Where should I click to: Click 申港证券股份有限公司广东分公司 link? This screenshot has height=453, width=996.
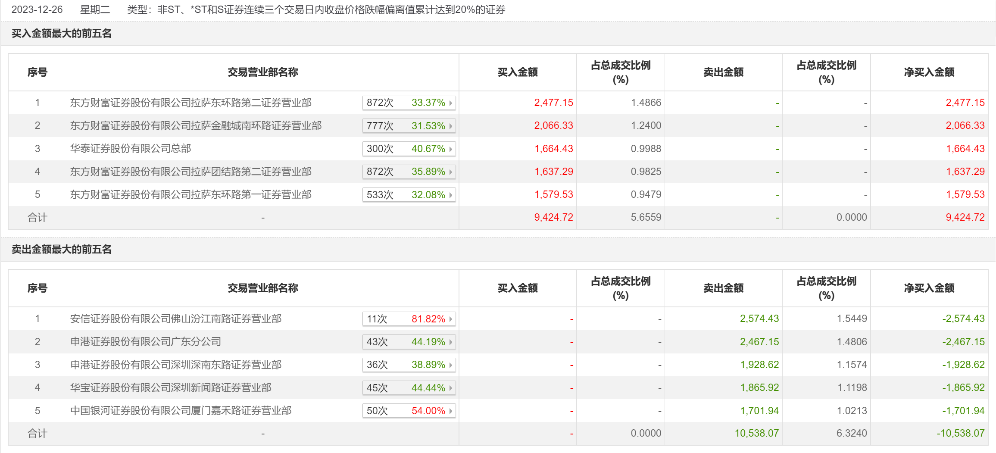146,342
